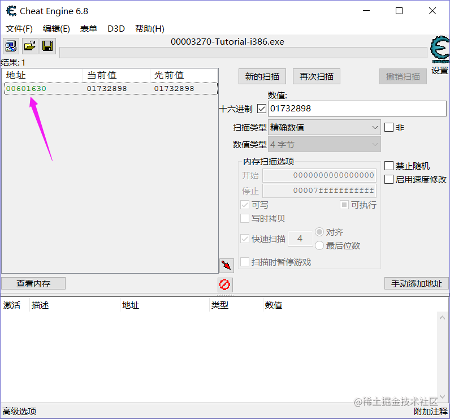Screen dimensions: 450x419
Task: Toggle the 快速扫描 checkbox
Action: coord(245,239)
